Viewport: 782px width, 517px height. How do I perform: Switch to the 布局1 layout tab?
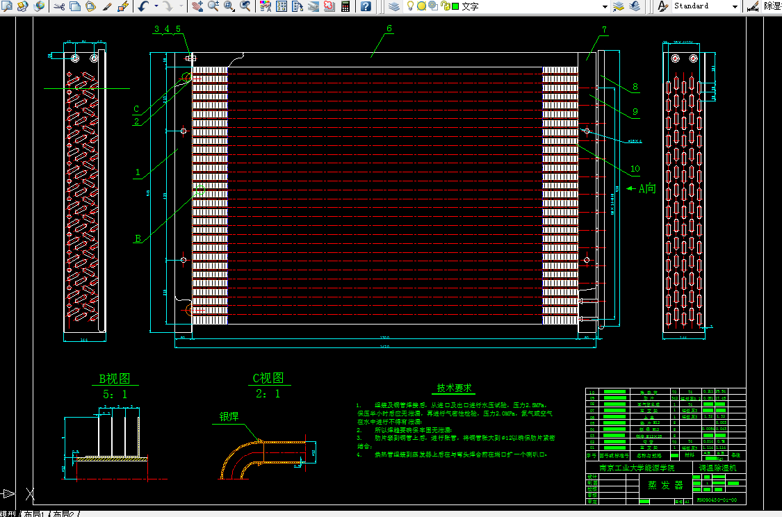(34, 514)
